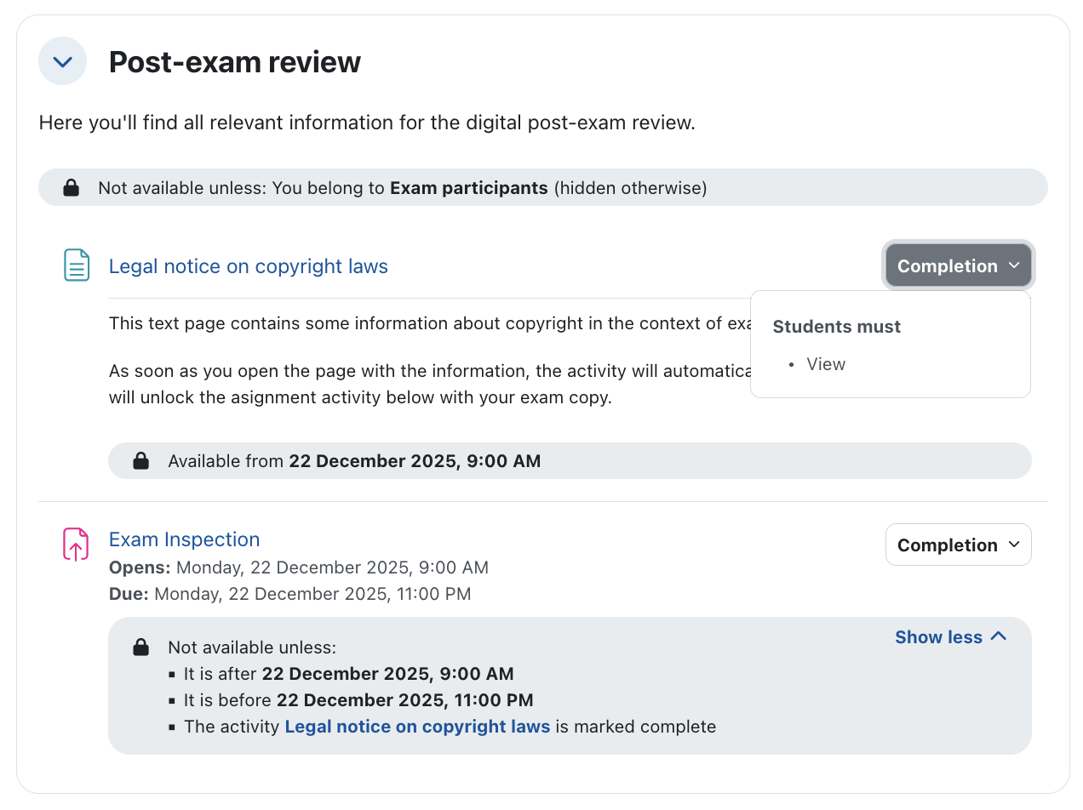Click the Exam Inspection Opens date line

coord(298,568)
